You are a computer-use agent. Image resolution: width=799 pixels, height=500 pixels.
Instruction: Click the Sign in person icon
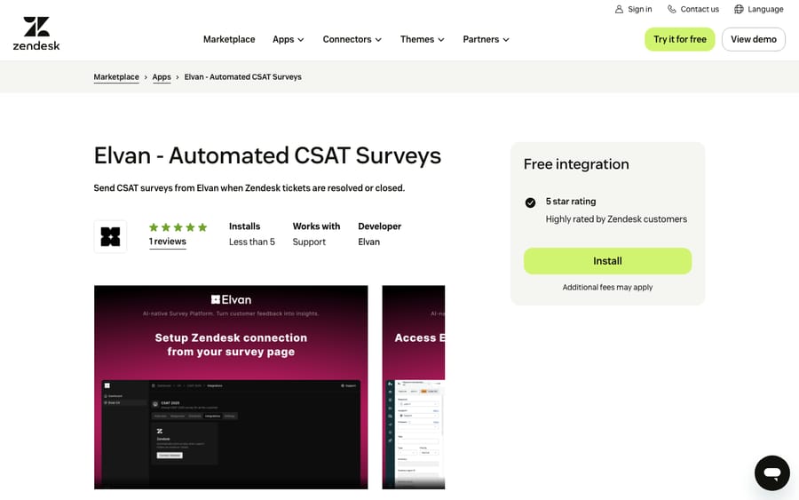[x=619, y=9]
